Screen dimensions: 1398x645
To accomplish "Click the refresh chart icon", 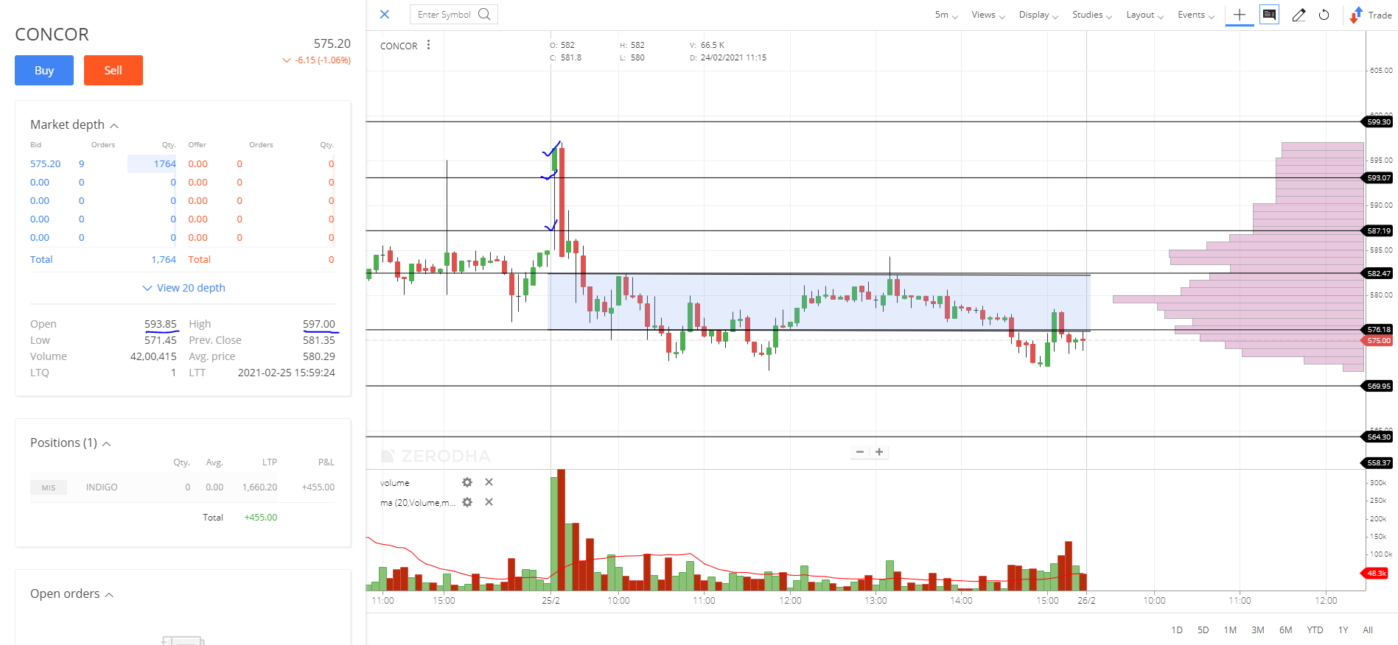I will click(x=1324, y=15).
